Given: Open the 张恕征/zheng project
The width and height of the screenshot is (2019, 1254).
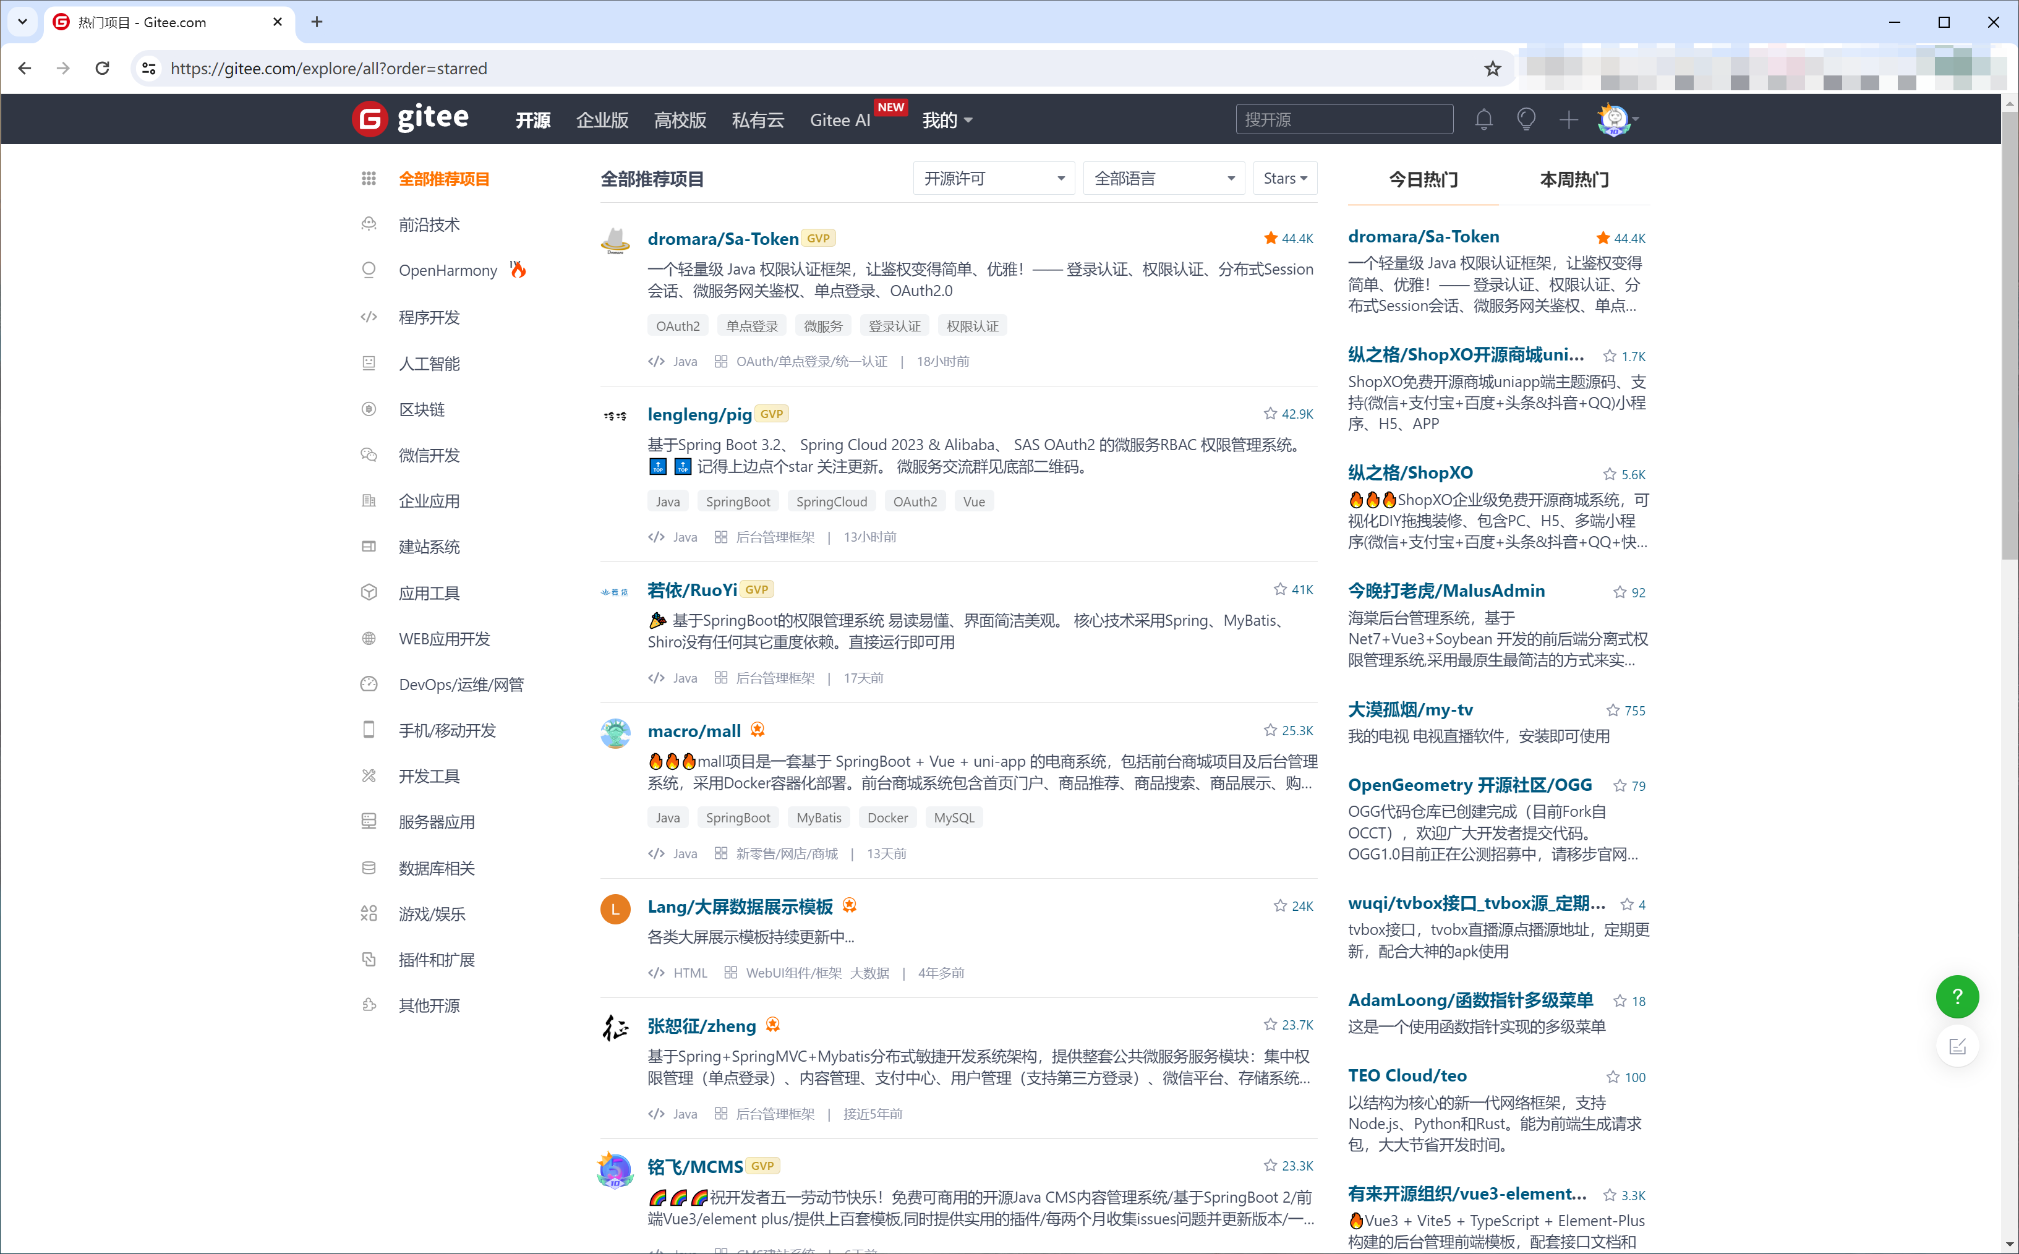Looking at the screenshot, I should [701, 1025].
